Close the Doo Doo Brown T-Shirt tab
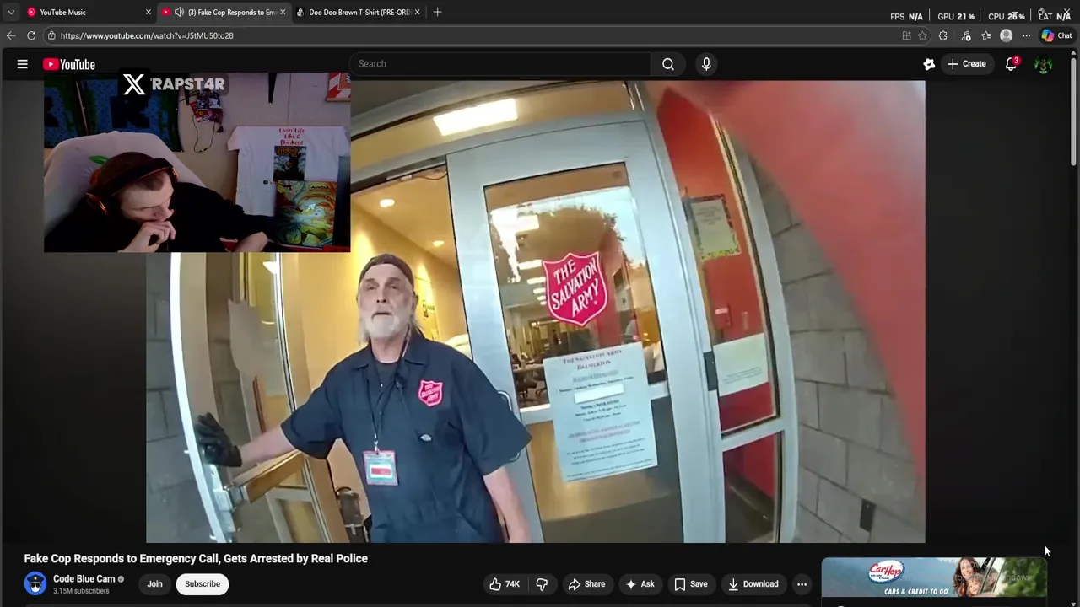Screen dimensions: 1080x607 418,12
